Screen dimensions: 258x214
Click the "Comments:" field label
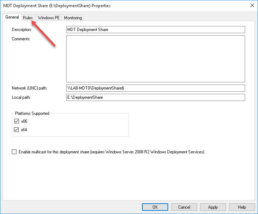click(21, 39)
